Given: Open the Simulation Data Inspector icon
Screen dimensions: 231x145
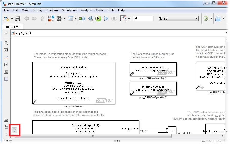Looking at the screenshot, I should point(123,19).
